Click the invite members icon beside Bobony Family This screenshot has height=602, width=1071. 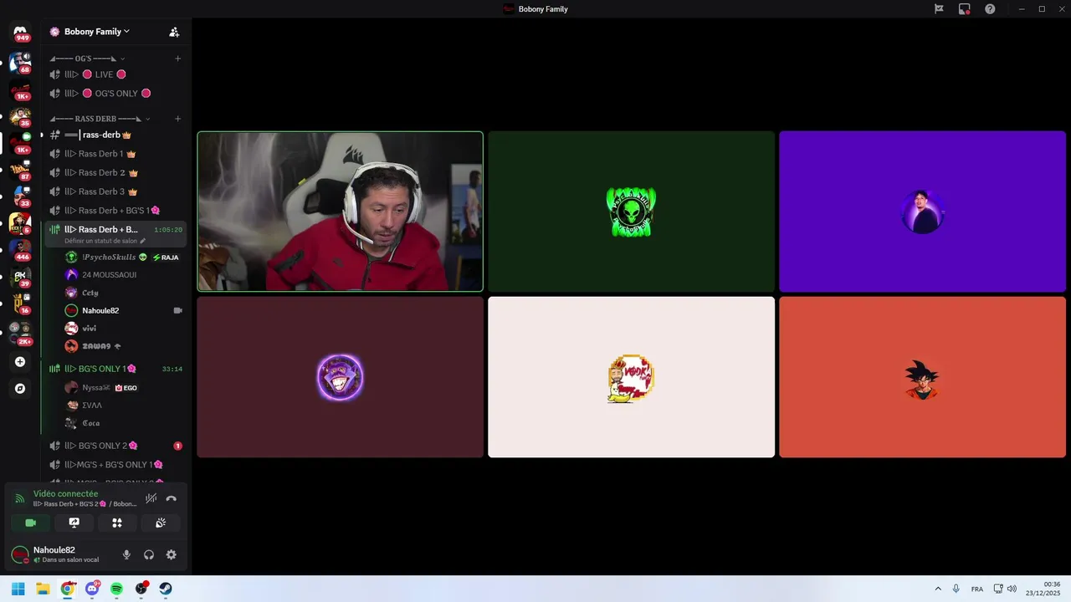click(x=174, y=32)
